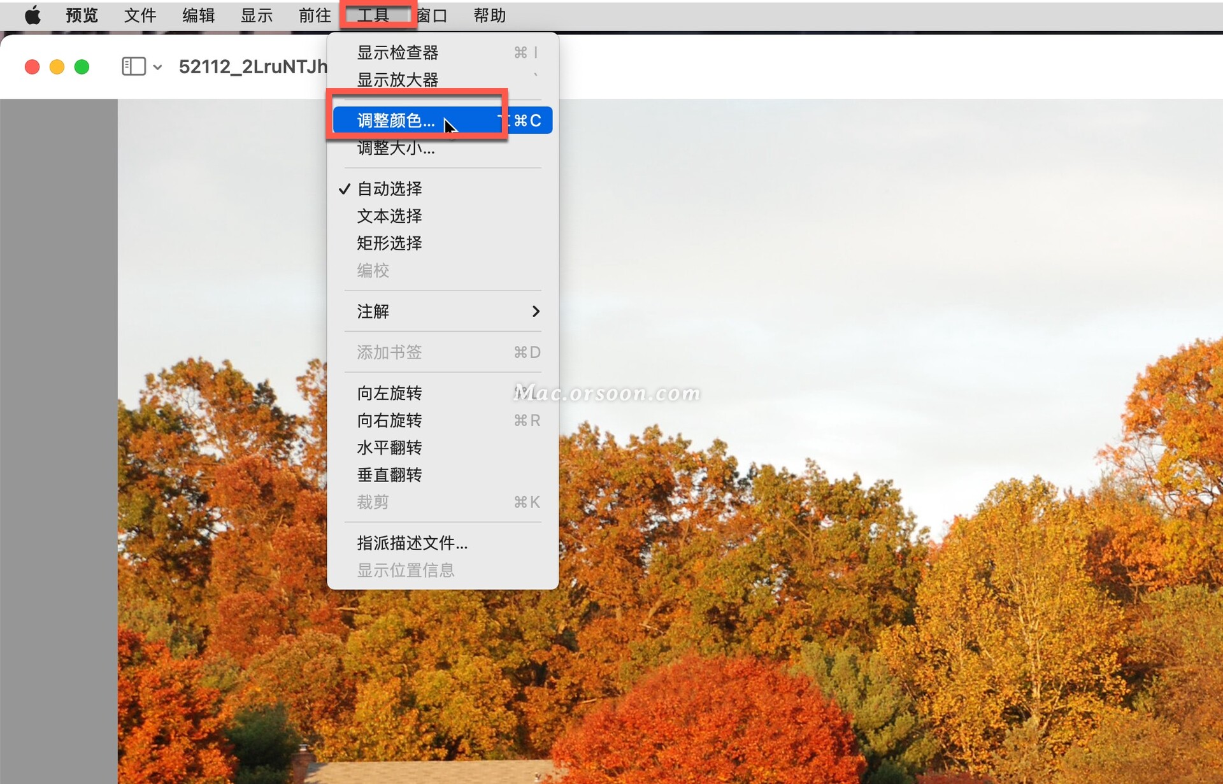
Task: Choose 调整大小... from the menu
Action: 396,148
